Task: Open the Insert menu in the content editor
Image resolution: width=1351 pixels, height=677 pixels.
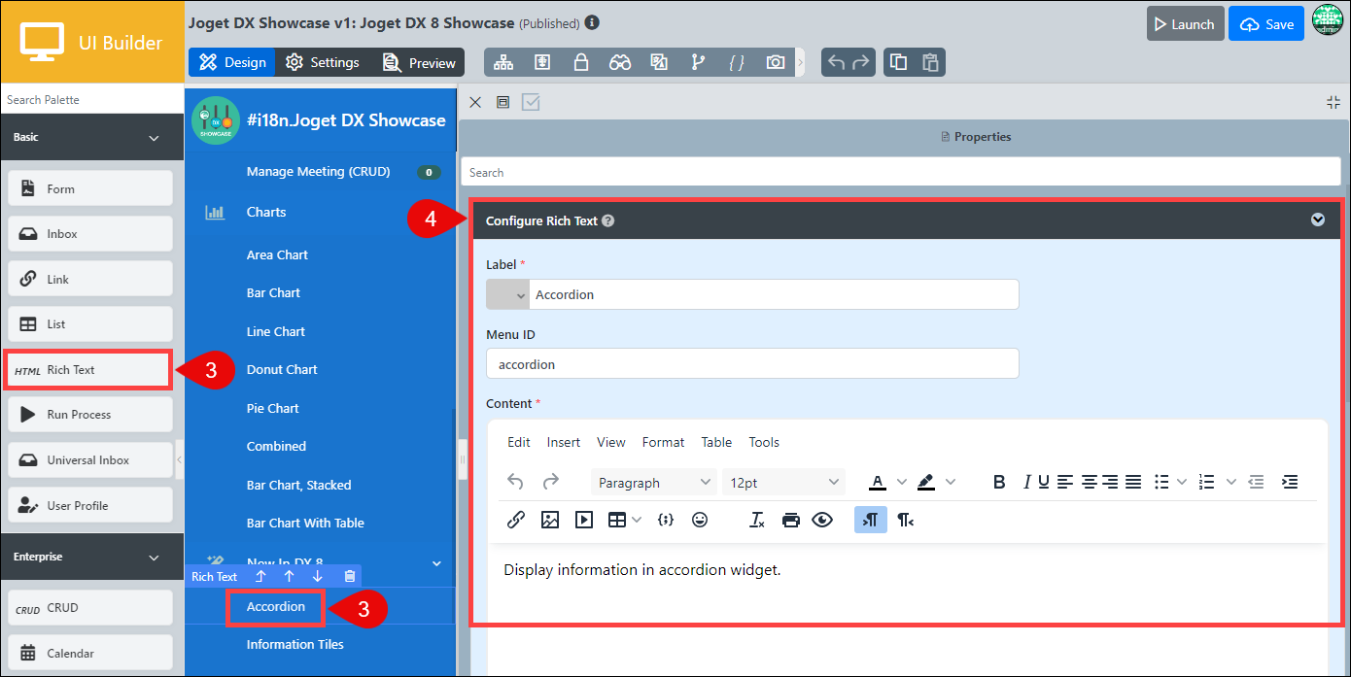Action: coord(564,442)
